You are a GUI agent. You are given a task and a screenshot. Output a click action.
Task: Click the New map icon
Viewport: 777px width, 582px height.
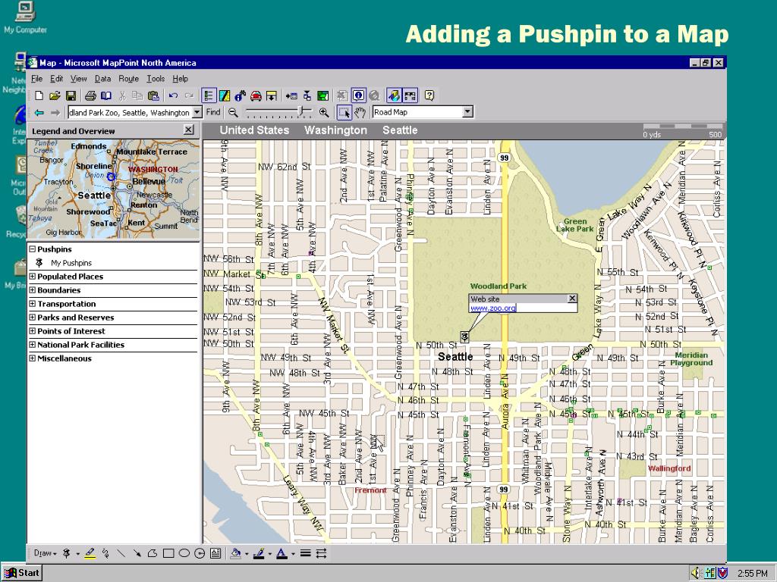(x=39, y=95)
